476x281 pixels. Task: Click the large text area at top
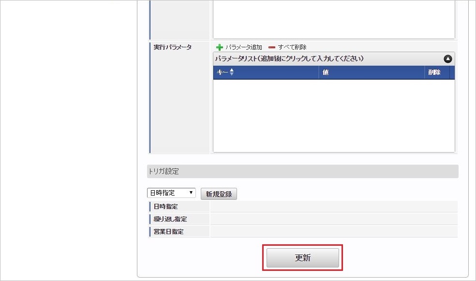pyautogui.click(x=334, y=19)
